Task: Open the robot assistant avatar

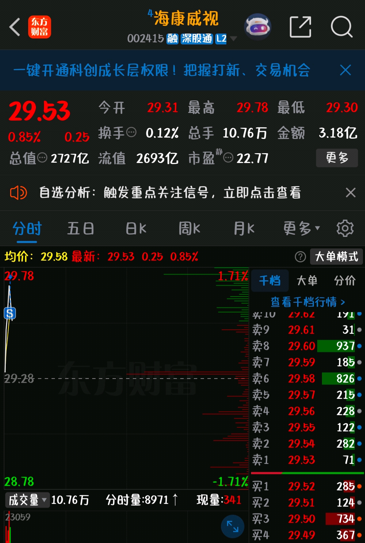Action: click(258, 27)
